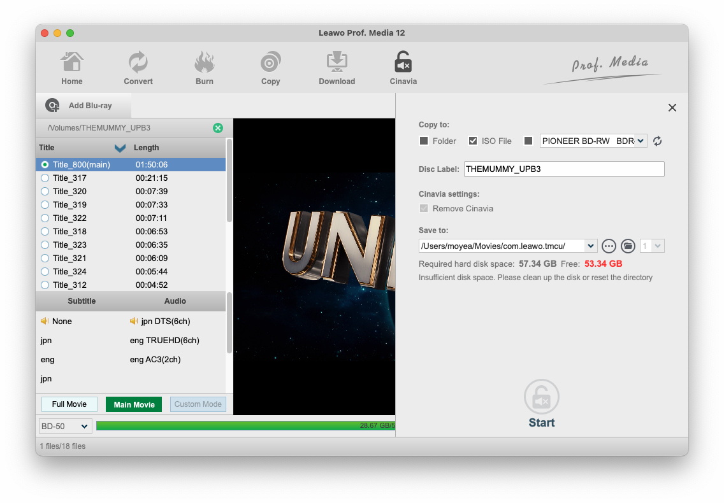Image resolution: width=724 pixels, height=503 pixels.
Task: Select the None subtitle option
Action: click(x=62, y=321)
